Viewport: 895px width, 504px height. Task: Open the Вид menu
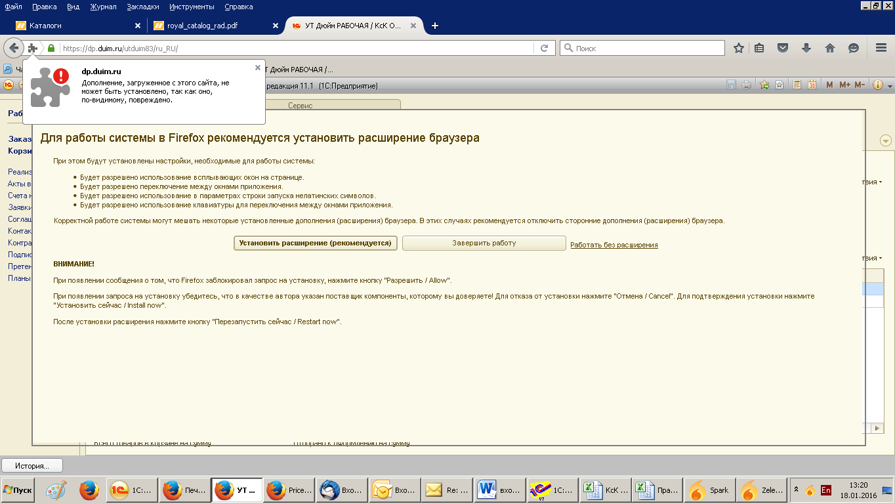click(73, 7)
